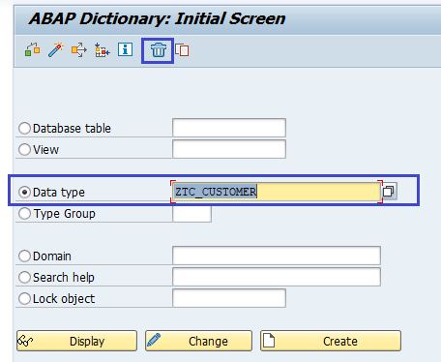Click the View name input field

click(x=229, y=149)
